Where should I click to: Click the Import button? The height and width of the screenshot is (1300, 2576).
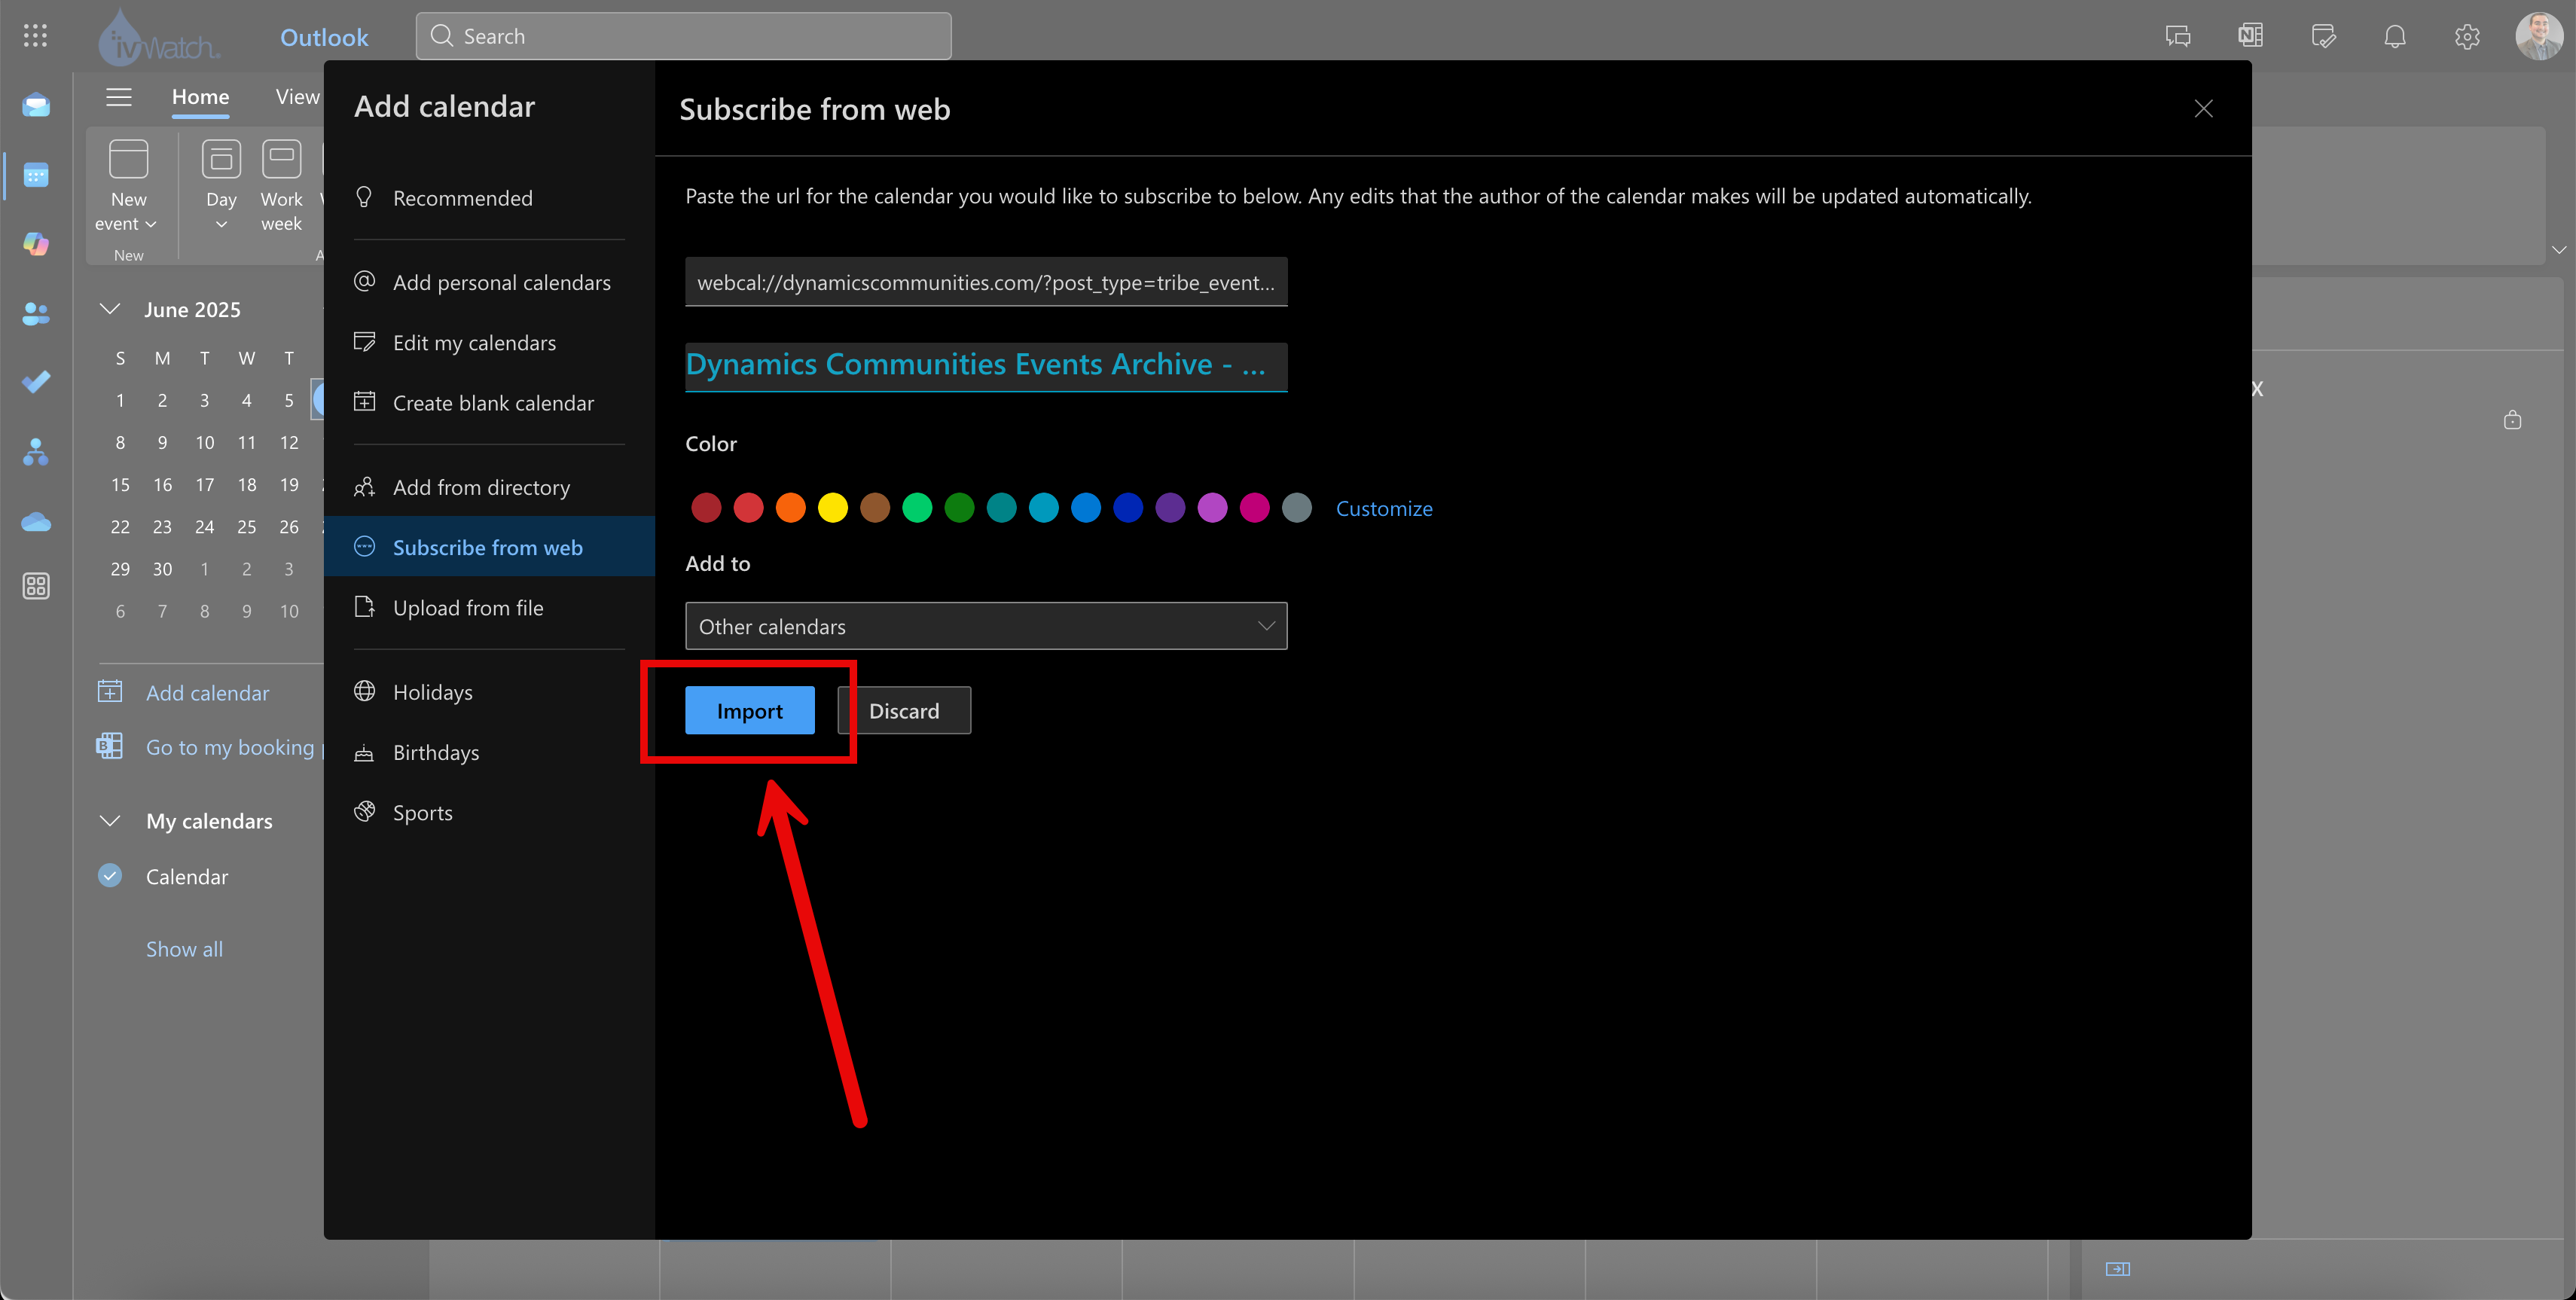[x=750, y=710]
